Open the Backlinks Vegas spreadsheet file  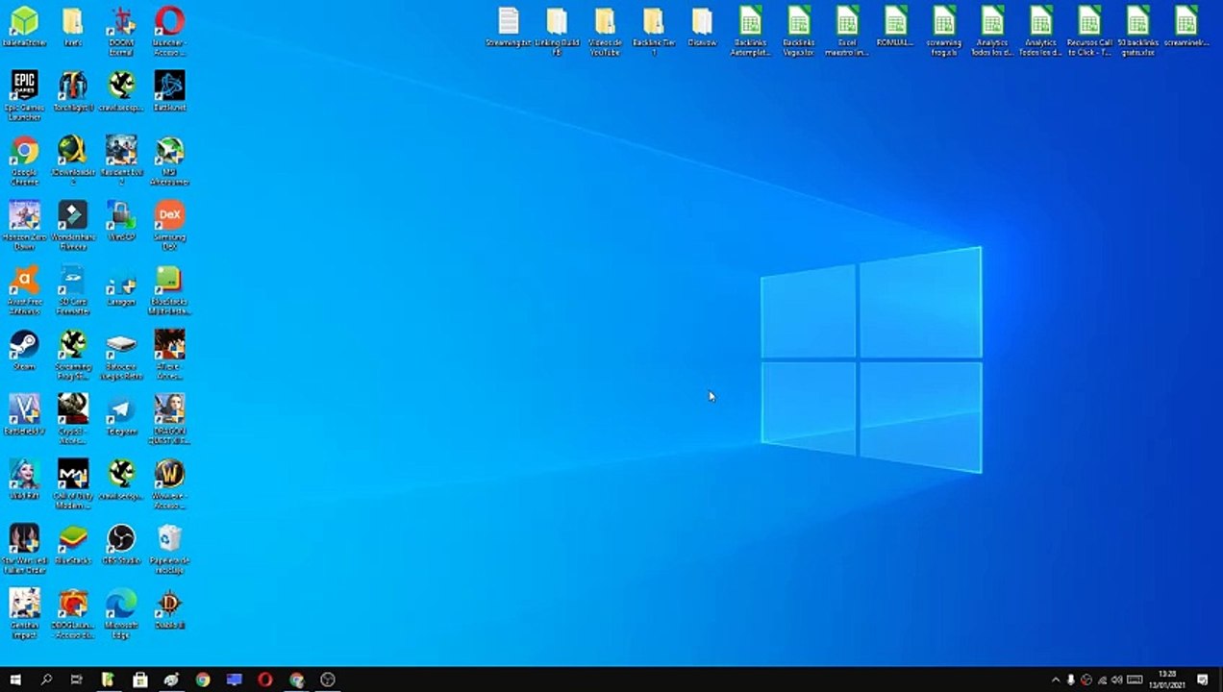coord(799,32)
